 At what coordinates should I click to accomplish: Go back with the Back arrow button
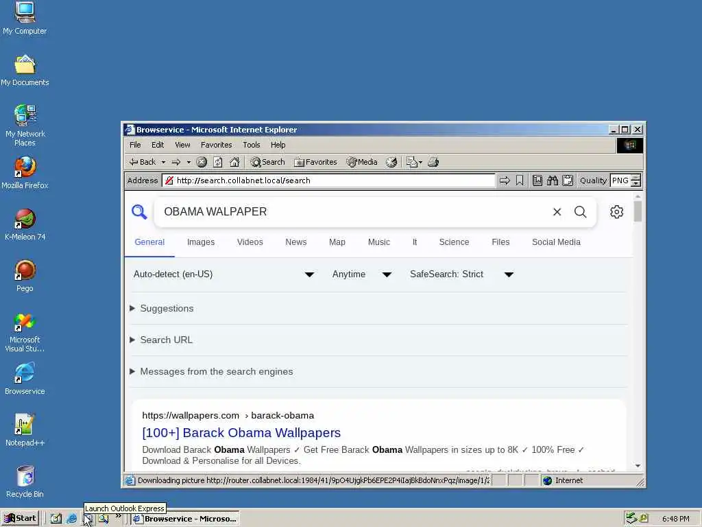(142, 162)
